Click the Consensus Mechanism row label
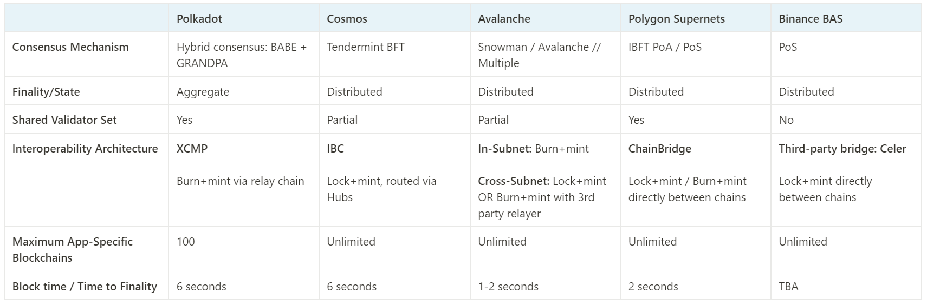927x305 pixels. click(70, 47)
